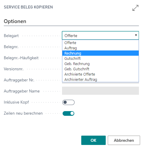Confirm with the OK button
Screen dimensions: 143x147
pyautogui.click(x=93, y=140)
